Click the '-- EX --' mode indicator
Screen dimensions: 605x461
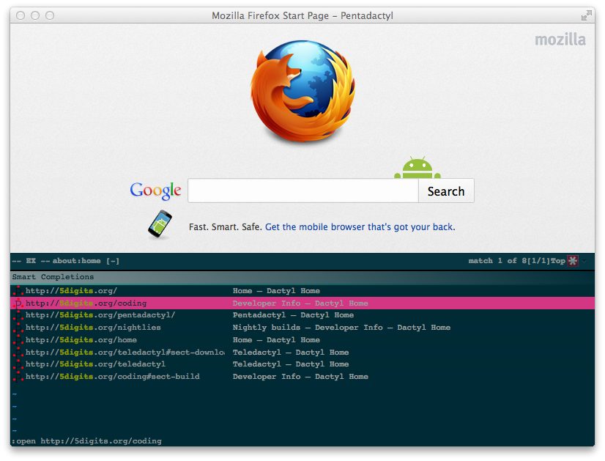(x=31, y=261)
